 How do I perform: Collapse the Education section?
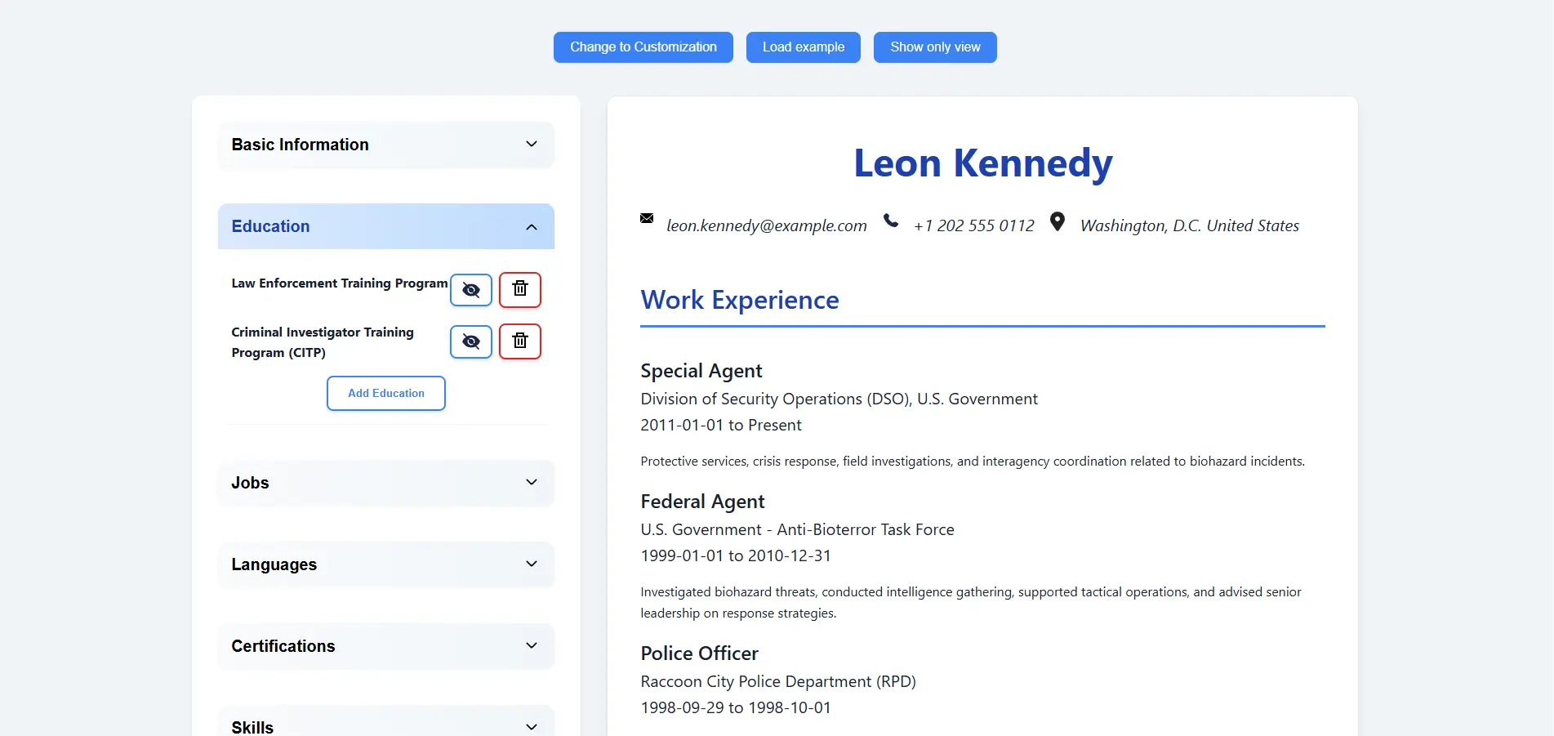pos(386,226)
